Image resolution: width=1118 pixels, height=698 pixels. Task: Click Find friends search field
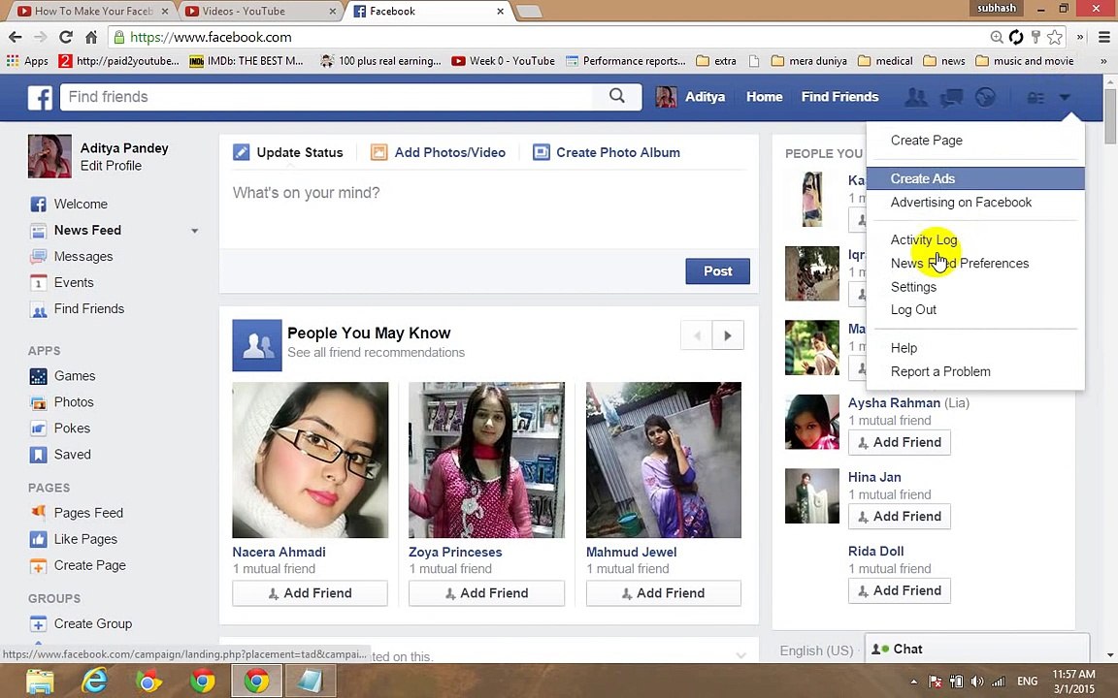(326, 97)
